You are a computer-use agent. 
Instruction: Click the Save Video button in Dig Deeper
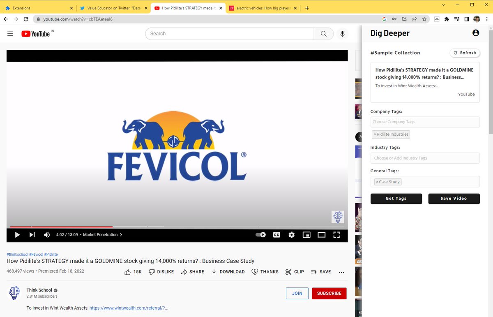(454, 199)
